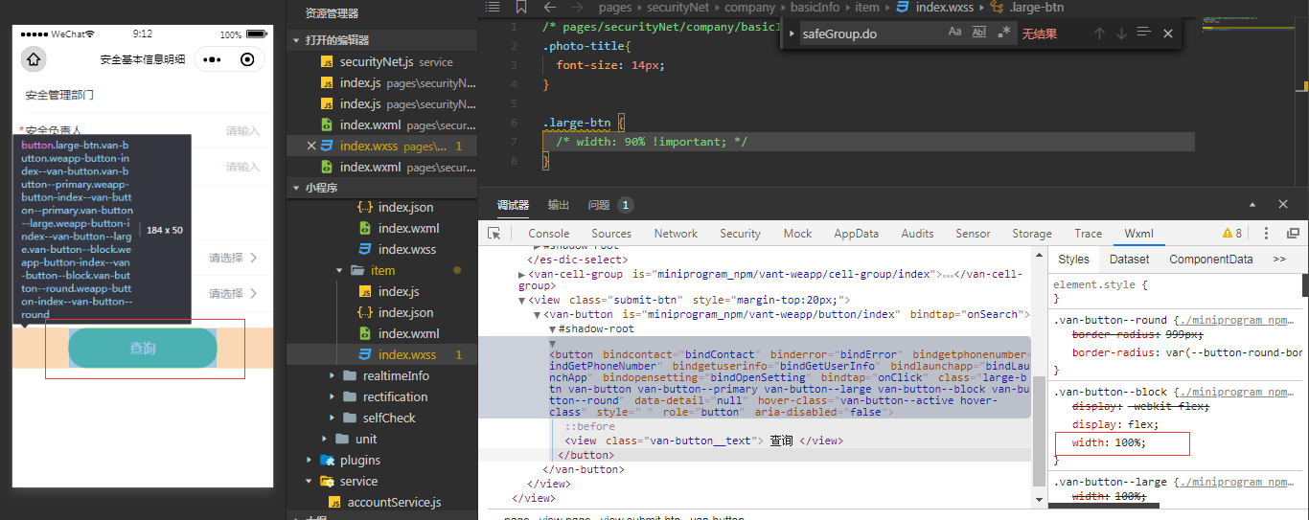
Task: Select index.wxss under the item folder
Action: (382, 354)
